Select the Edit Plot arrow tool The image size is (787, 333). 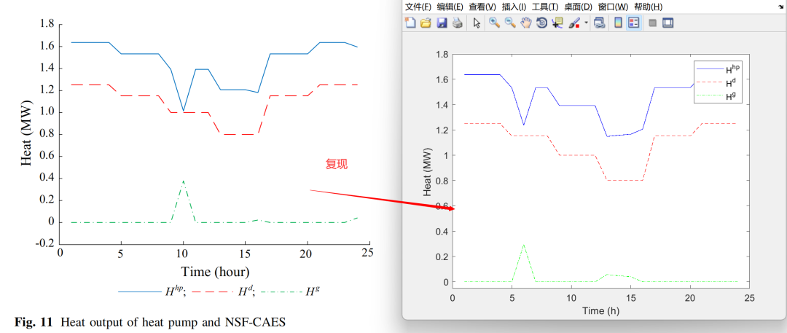click(x=477, y=23)
